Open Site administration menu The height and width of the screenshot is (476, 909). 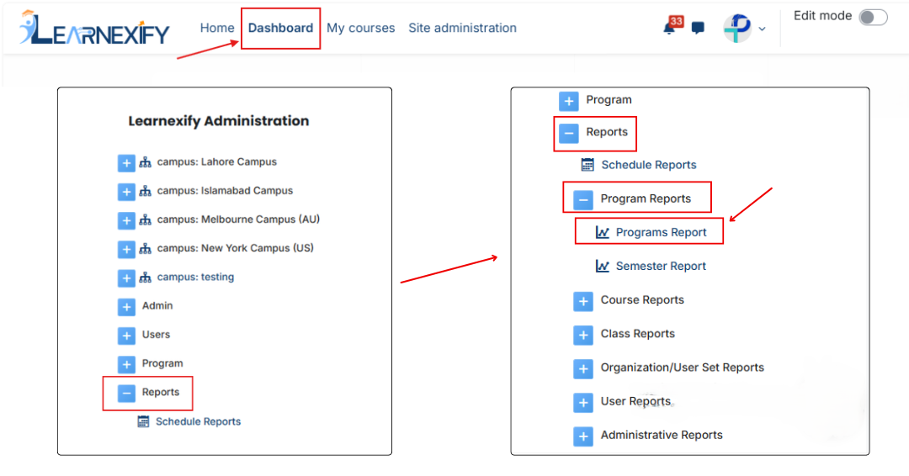coord(462,28)
